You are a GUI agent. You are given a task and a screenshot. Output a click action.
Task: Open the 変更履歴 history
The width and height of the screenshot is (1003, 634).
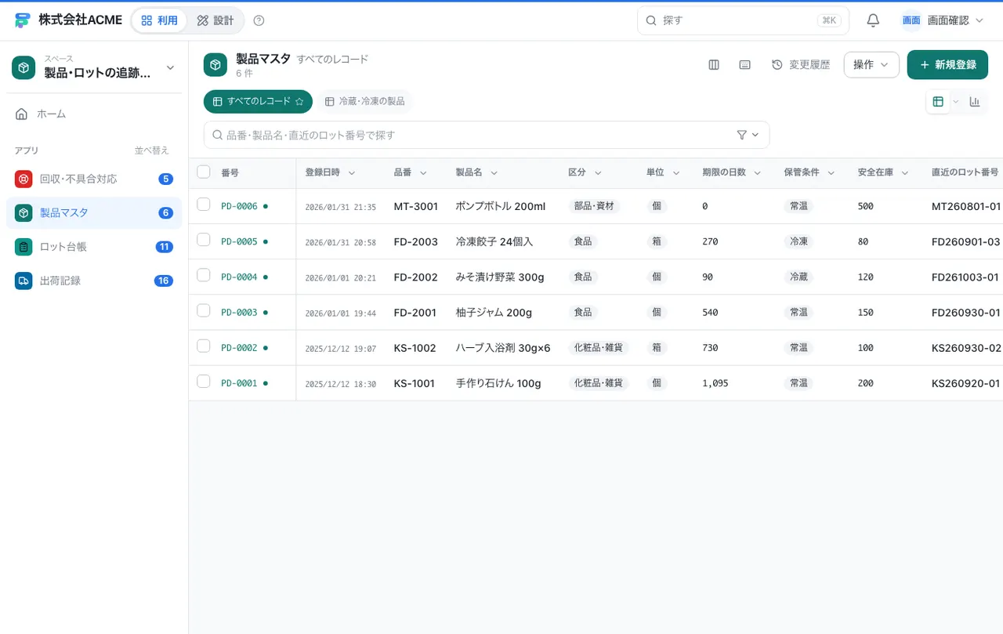(x=801, y=65)
